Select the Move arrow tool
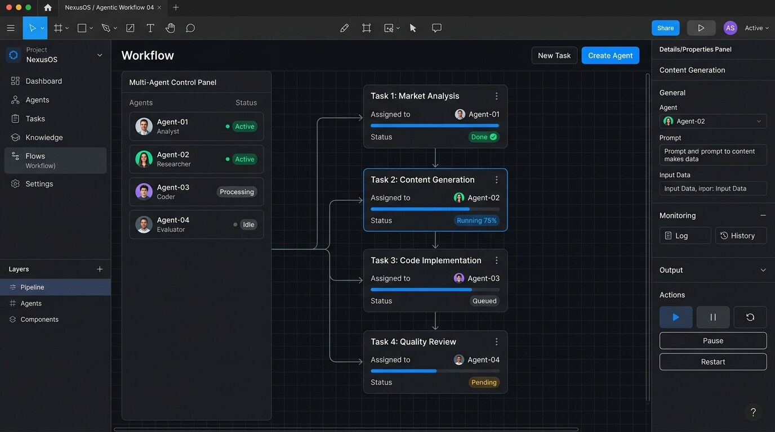775x432 pixels. coord(32,28)
